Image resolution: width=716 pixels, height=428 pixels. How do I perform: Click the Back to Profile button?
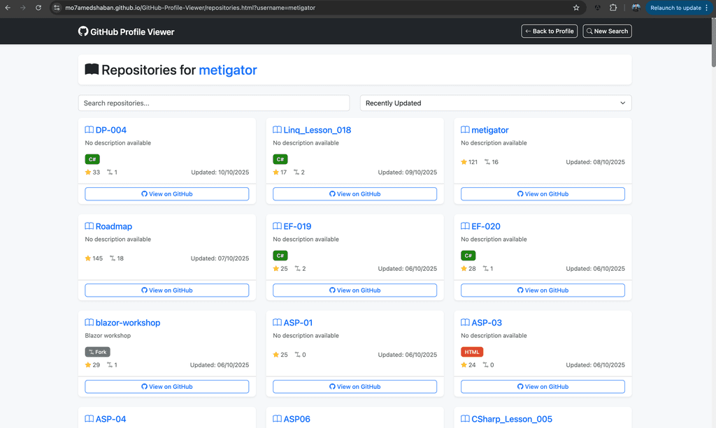coord(549,31)
